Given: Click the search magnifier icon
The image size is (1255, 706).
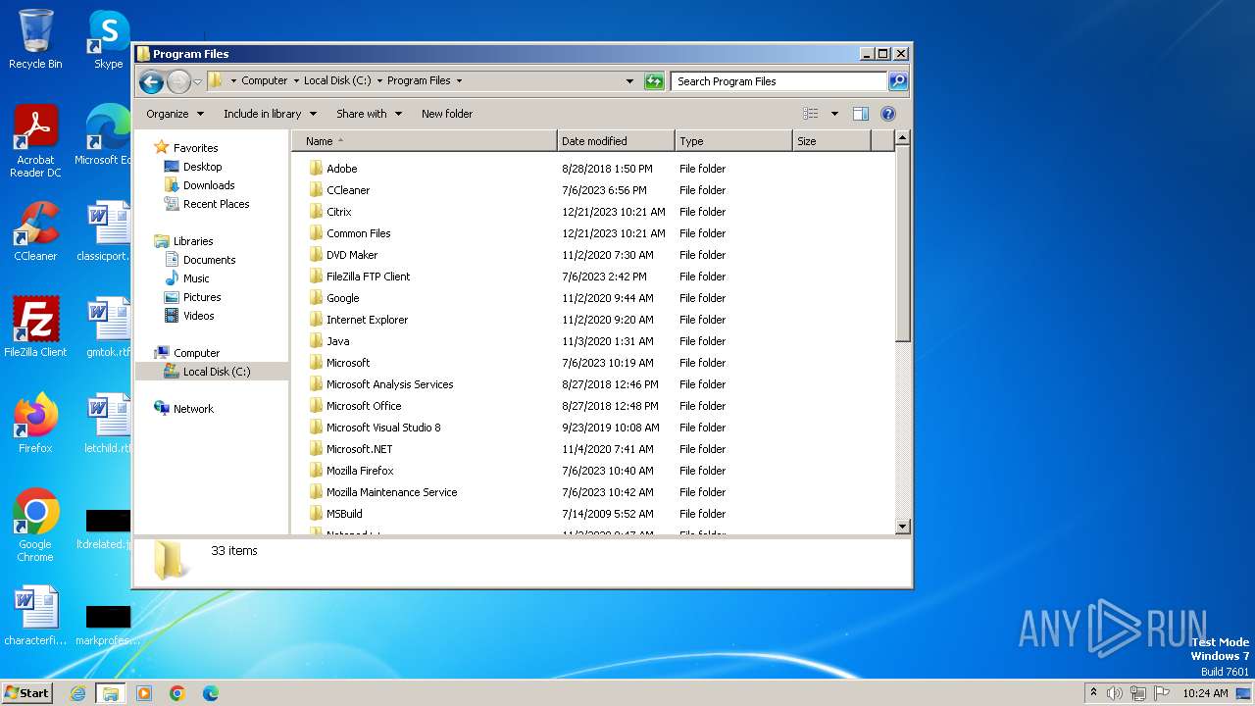Looking at the screenshot, I should point(898,81).
